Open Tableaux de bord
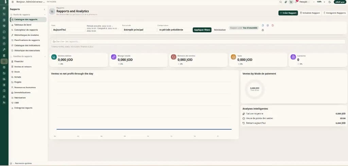This screenshot has width=348, height=166. 28,25
